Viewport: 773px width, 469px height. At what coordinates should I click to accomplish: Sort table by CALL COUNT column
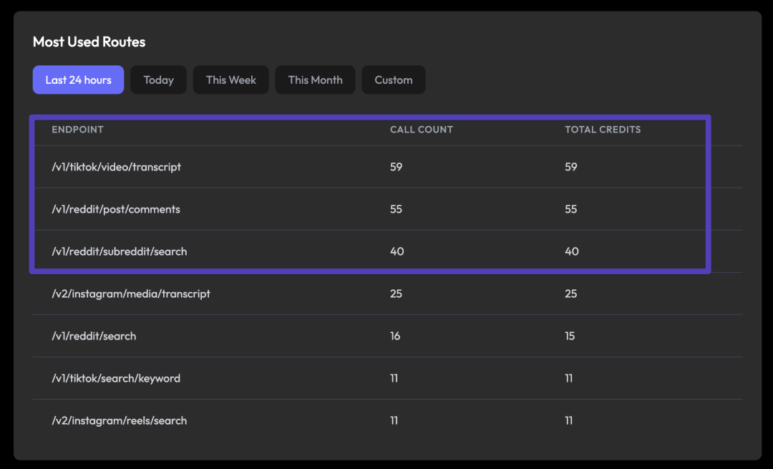(422, 130)
